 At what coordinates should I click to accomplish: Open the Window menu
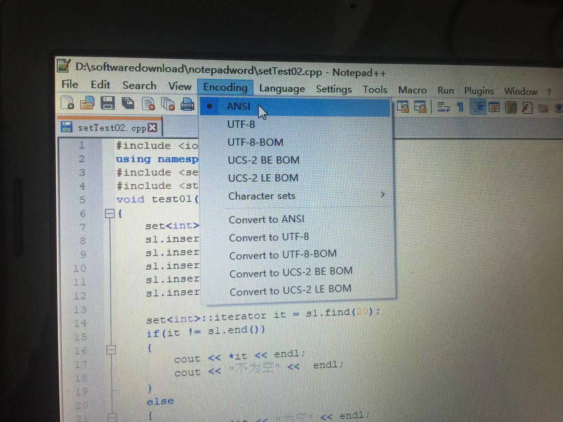520,91
